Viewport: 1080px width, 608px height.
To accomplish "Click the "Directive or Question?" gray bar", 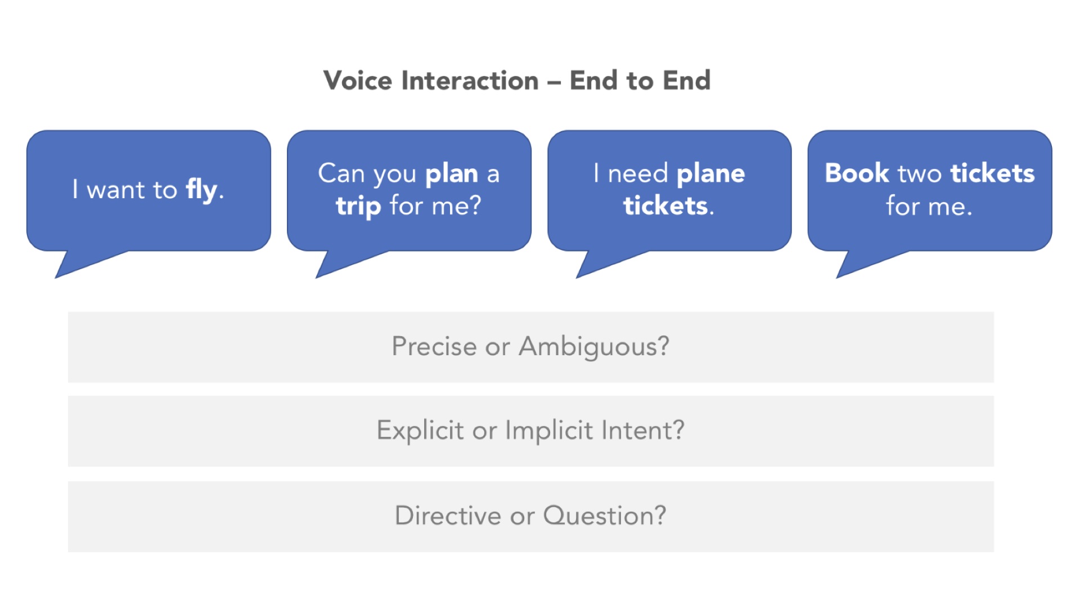I will click(530, 516).
